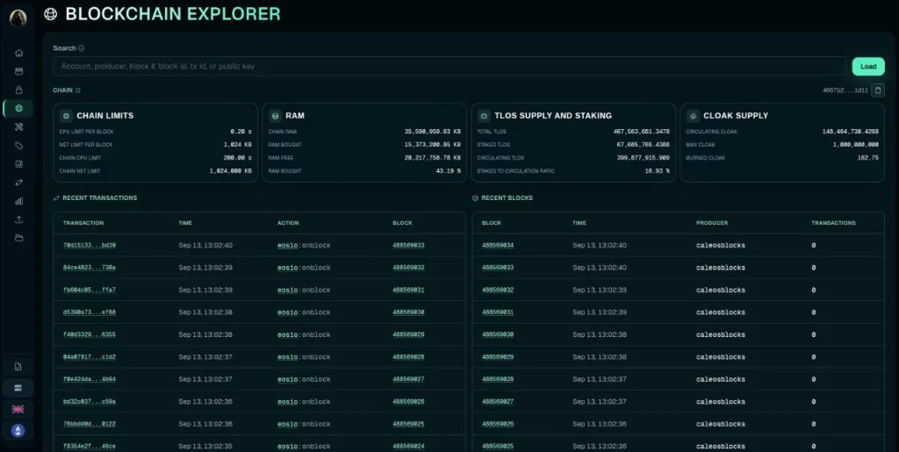Open transaction 04a07917...c1d2
Image resolution: width=899 pixels, height=452 pixels.
90,357
